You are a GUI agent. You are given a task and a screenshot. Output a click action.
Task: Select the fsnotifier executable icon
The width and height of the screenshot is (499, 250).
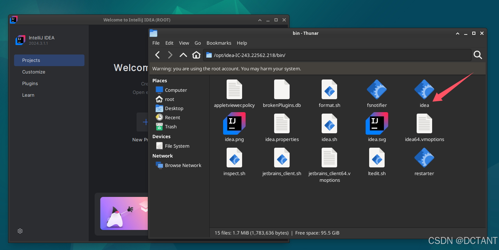tap(377, 89)
